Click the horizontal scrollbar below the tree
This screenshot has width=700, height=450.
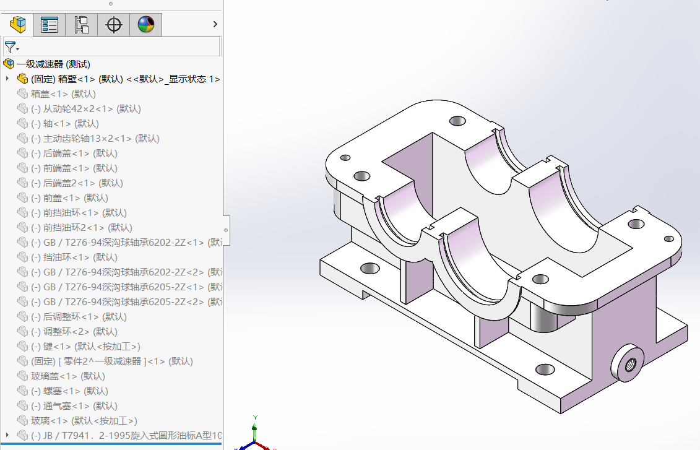click(111, 444)
